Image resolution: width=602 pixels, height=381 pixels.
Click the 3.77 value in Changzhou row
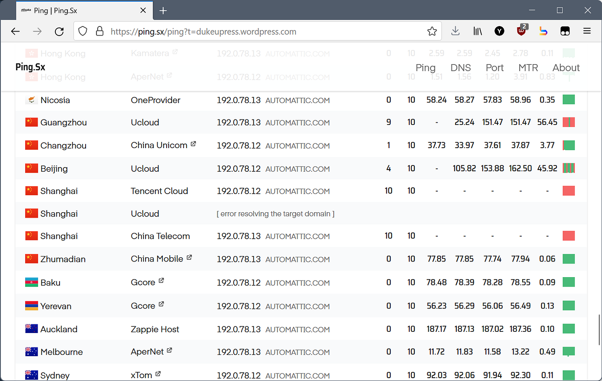click(547, 146)
